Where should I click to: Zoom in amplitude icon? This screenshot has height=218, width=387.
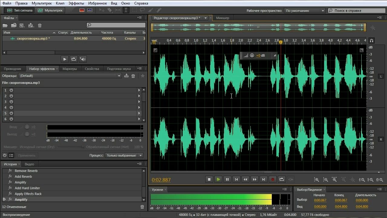(x=317, y=180)
